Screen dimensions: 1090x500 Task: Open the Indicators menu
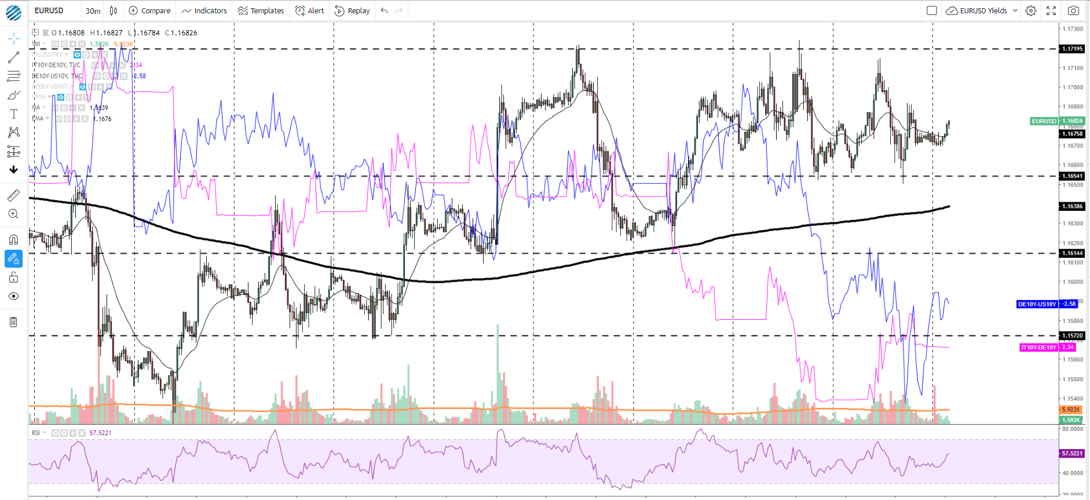tap(204, 10)
